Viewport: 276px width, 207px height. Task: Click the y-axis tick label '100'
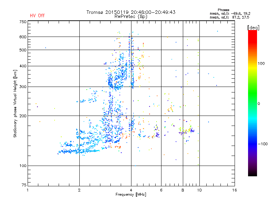coord(23,166)
